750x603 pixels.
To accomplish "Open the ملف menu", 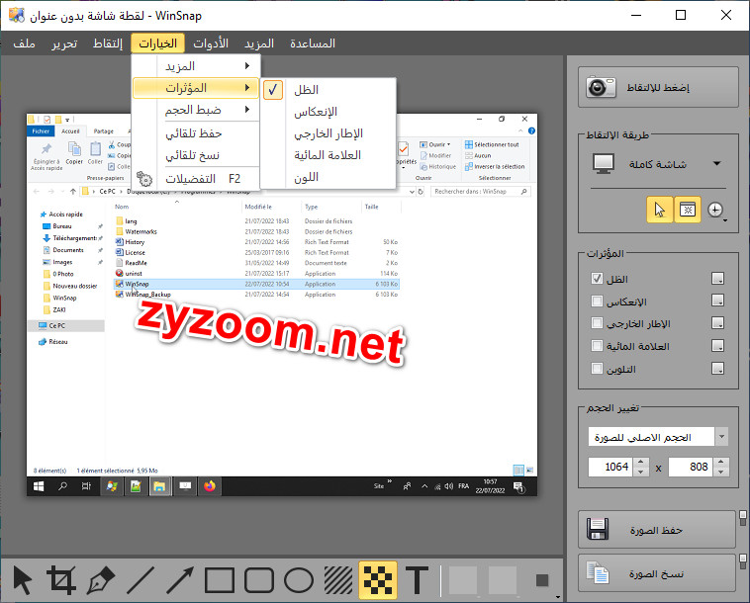I will 25,43.
